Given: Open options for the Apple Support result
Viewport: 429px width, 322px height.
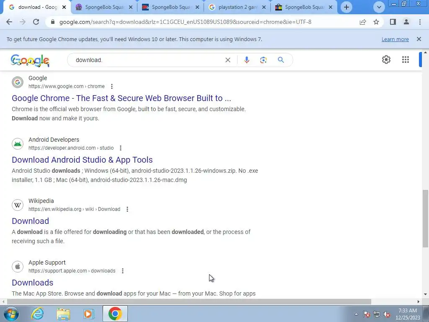Looking at the screenshot, I should pyautogui.click(x=123, y=271).
